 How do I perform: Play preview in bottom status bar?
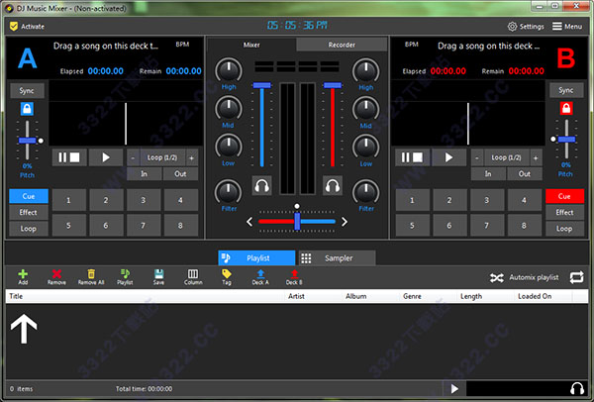point(454,389)
